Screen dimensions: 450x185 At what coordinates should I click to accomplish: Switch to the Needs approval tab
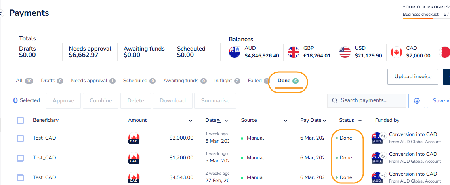click(93, 81)
